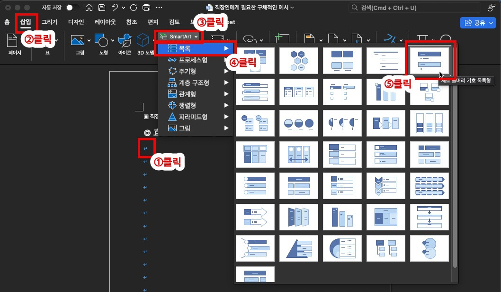
Task: Select 주기형 in SmartArt menu
Action: pyautogui.click(x=195, y=71)
